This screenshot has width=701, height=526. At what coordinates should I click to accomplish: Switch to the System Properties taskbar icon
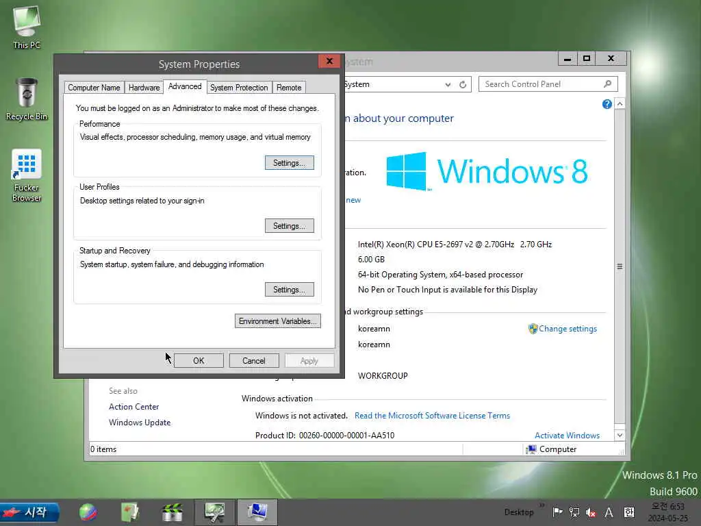pyautogui.click(x=257, y=512)
